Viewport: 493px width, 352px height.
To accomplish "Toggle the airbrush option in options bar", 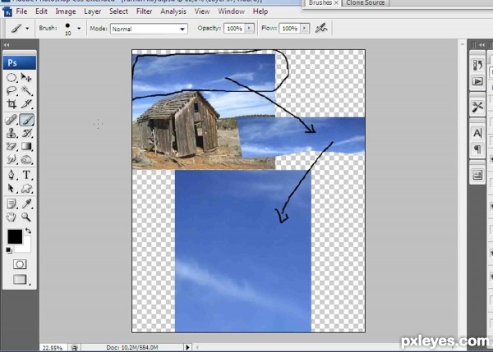I will click(321, 28).
